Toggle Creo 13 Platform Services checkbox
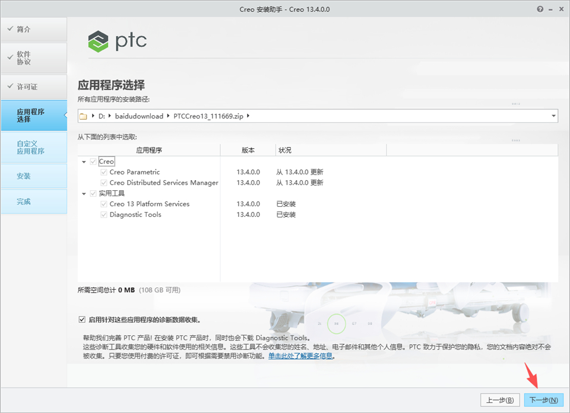570x413 pixels. point(103,204)
